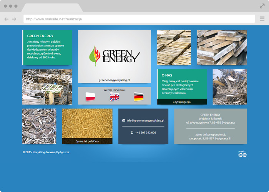The height and width of the screenshot is (192, 269).
Task: Click Recykling drewna, Bydgoszcz footer text
Action: coord(51,152)
